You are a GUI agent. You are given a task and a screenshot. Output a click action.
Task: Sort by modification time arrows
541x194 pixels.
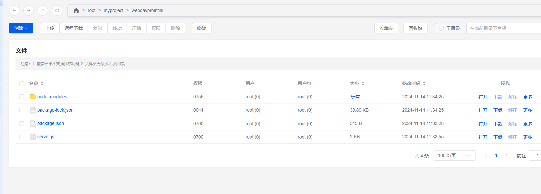point(424,84)
